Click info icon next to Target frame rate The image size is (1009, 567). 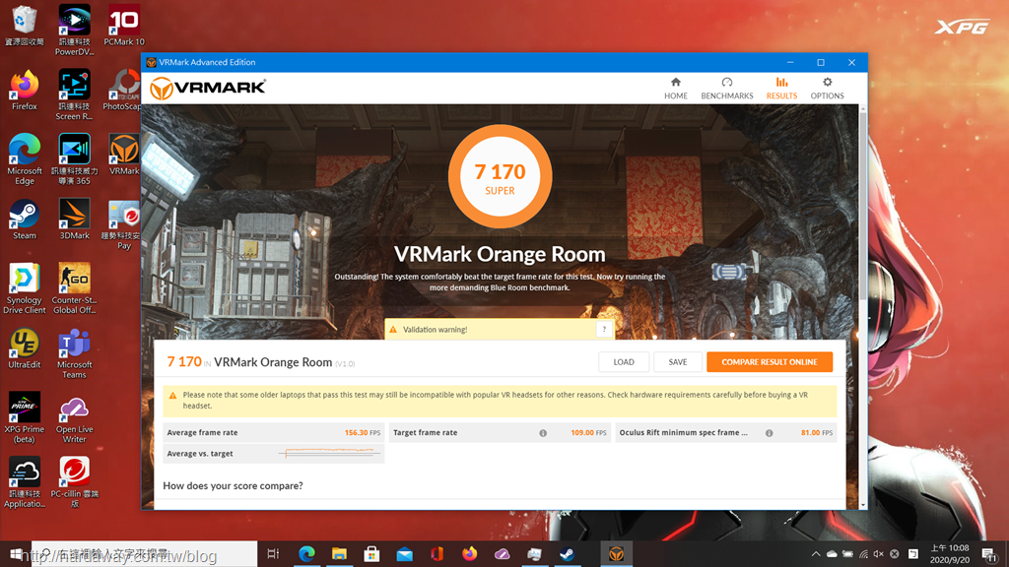coord(543,433)
